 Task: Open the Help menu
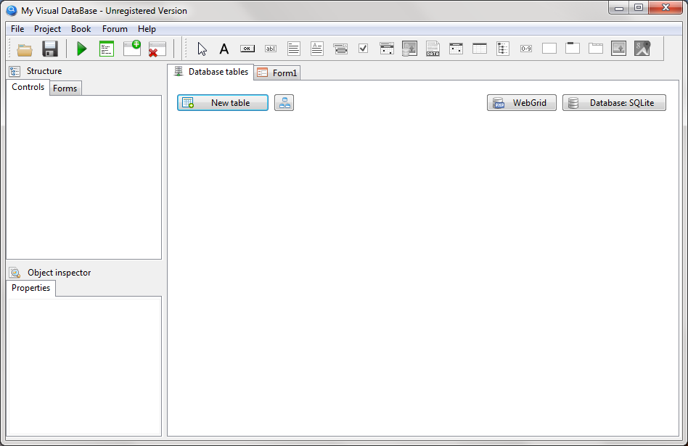click(x=147, y=29)
